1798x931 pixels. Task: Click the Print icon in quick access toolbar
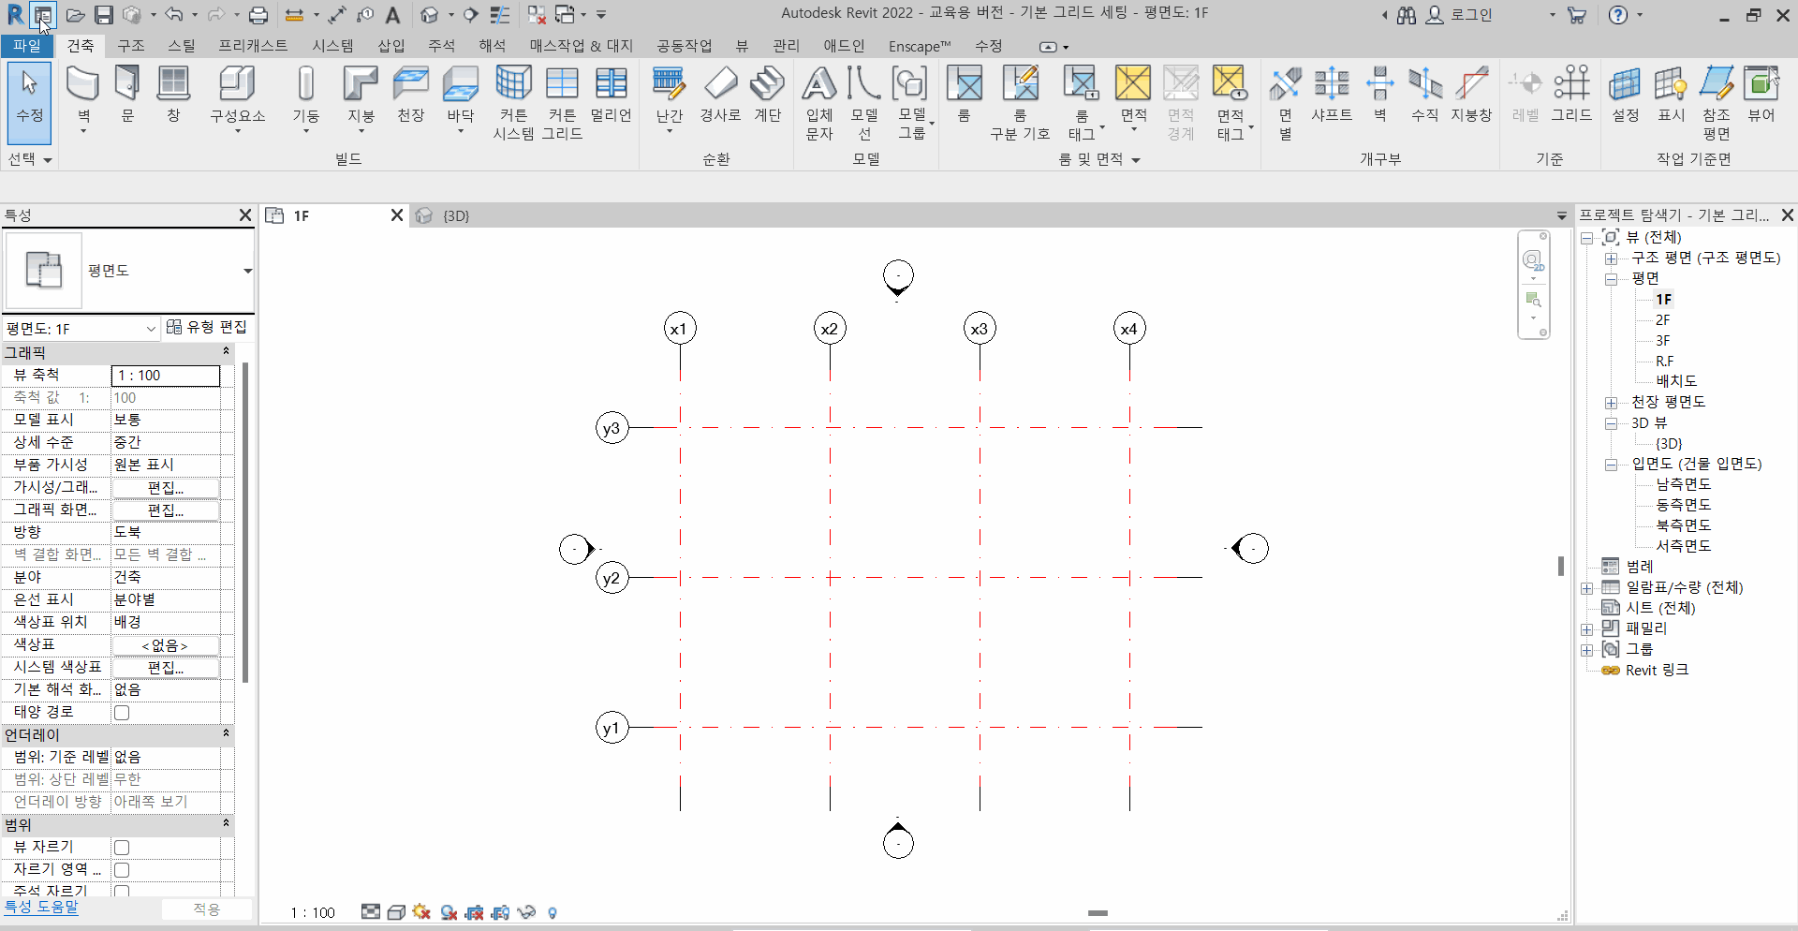(x=258, y=15)
